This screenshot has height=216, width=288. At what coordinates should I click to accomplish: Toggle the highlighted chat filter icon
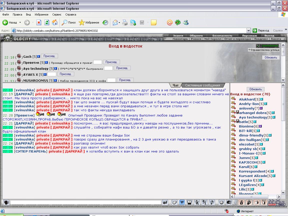coord(182,202)
